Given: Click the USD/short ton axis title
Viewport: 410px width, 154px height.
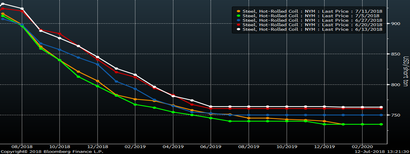Looking at the screenshot, I should point(405,71).
